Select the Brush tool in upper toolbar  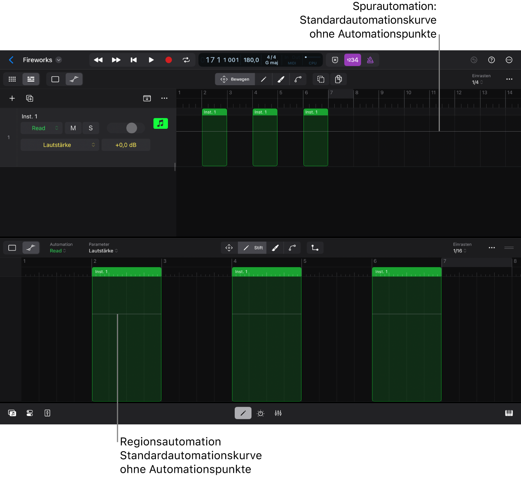(x=281, y=79)
